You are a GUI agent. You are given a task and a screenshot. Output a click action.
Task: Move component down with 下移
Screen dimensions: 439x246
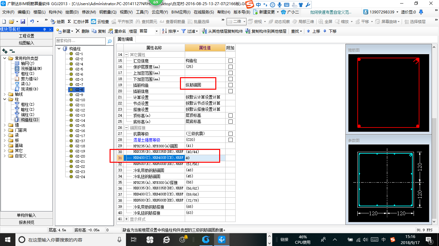tap(330, 31)
